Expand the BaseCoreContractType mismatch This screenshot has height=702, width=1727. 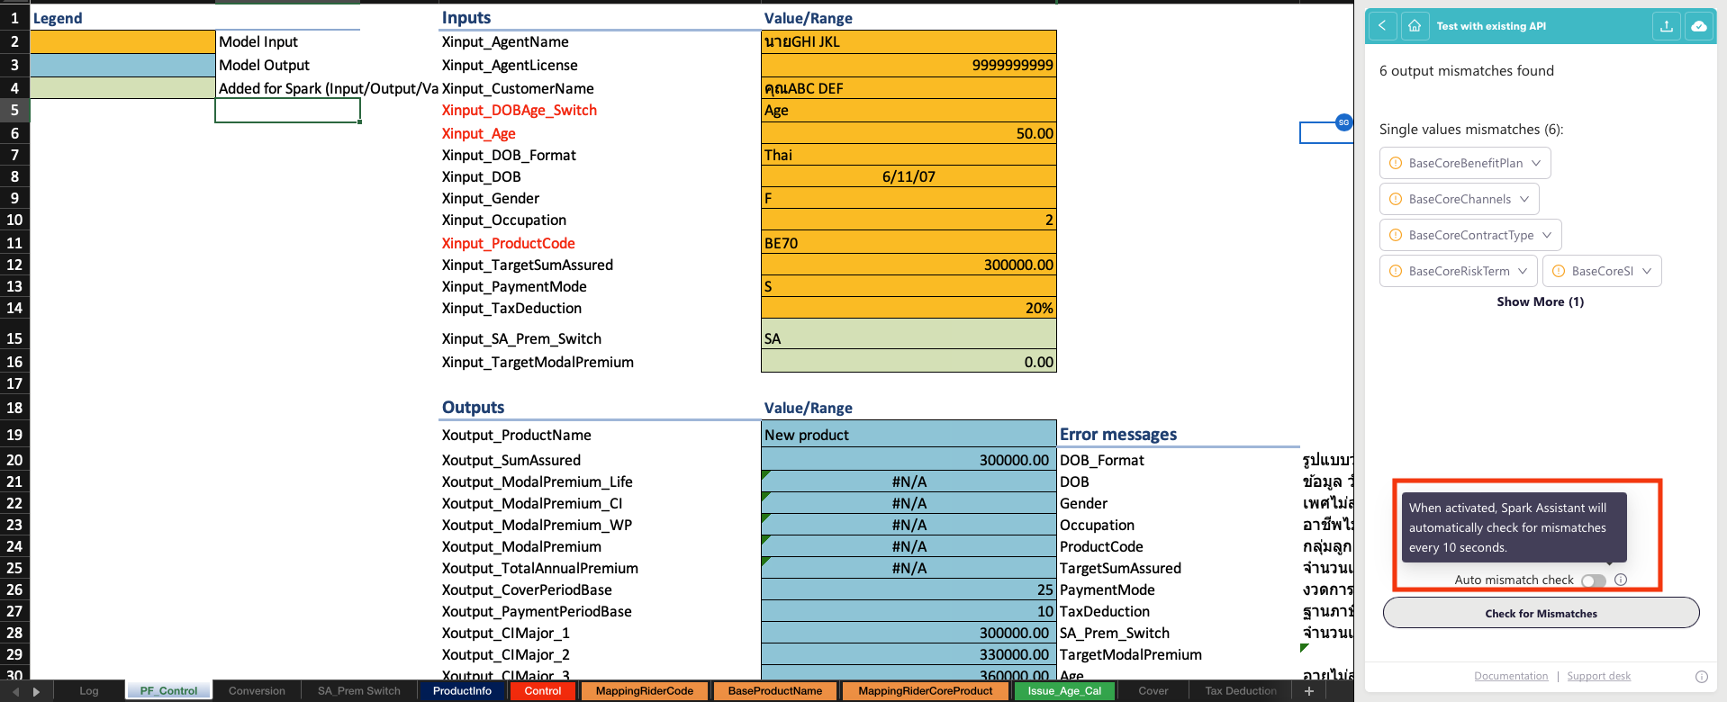coord(1470,235)
